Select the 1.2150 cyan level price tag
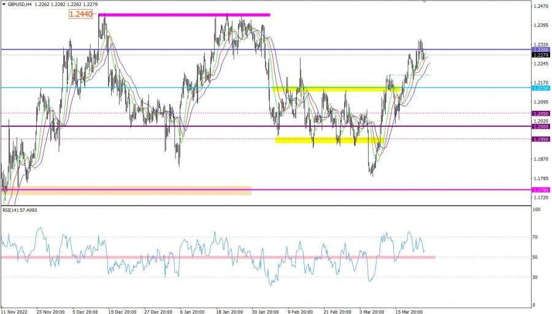The width and height of the screenshot is (552, 314). 541,88
